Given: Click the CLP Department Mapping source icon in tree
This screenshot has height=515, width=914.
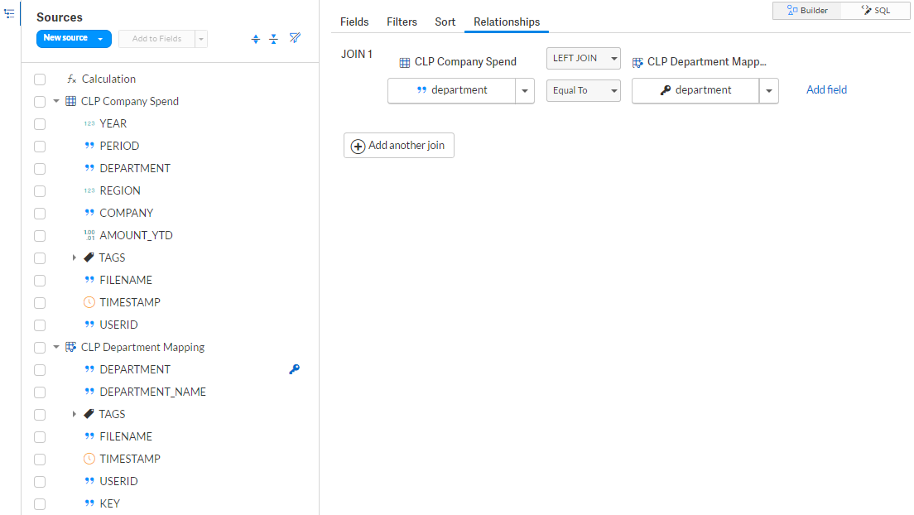Looking at the screenshot, I should point(71,347).
